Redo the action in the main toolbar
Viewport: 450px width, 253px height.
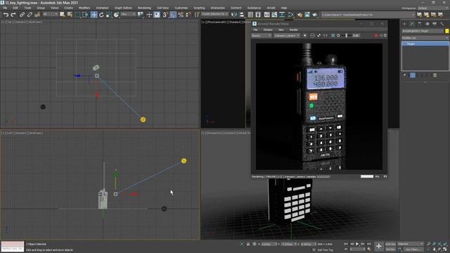click(13, 15)
